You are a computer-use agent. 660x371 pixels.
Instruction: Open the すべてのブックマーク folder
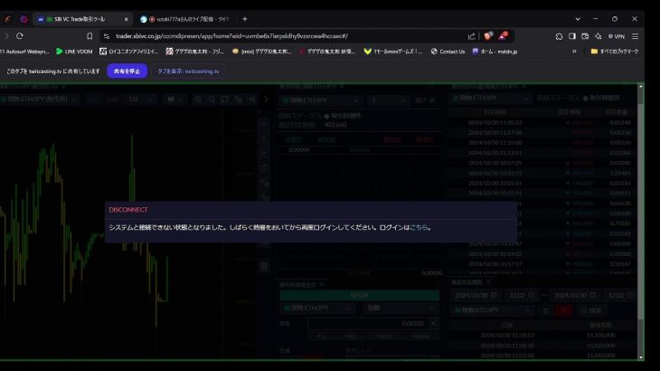(x=615, y=52)
